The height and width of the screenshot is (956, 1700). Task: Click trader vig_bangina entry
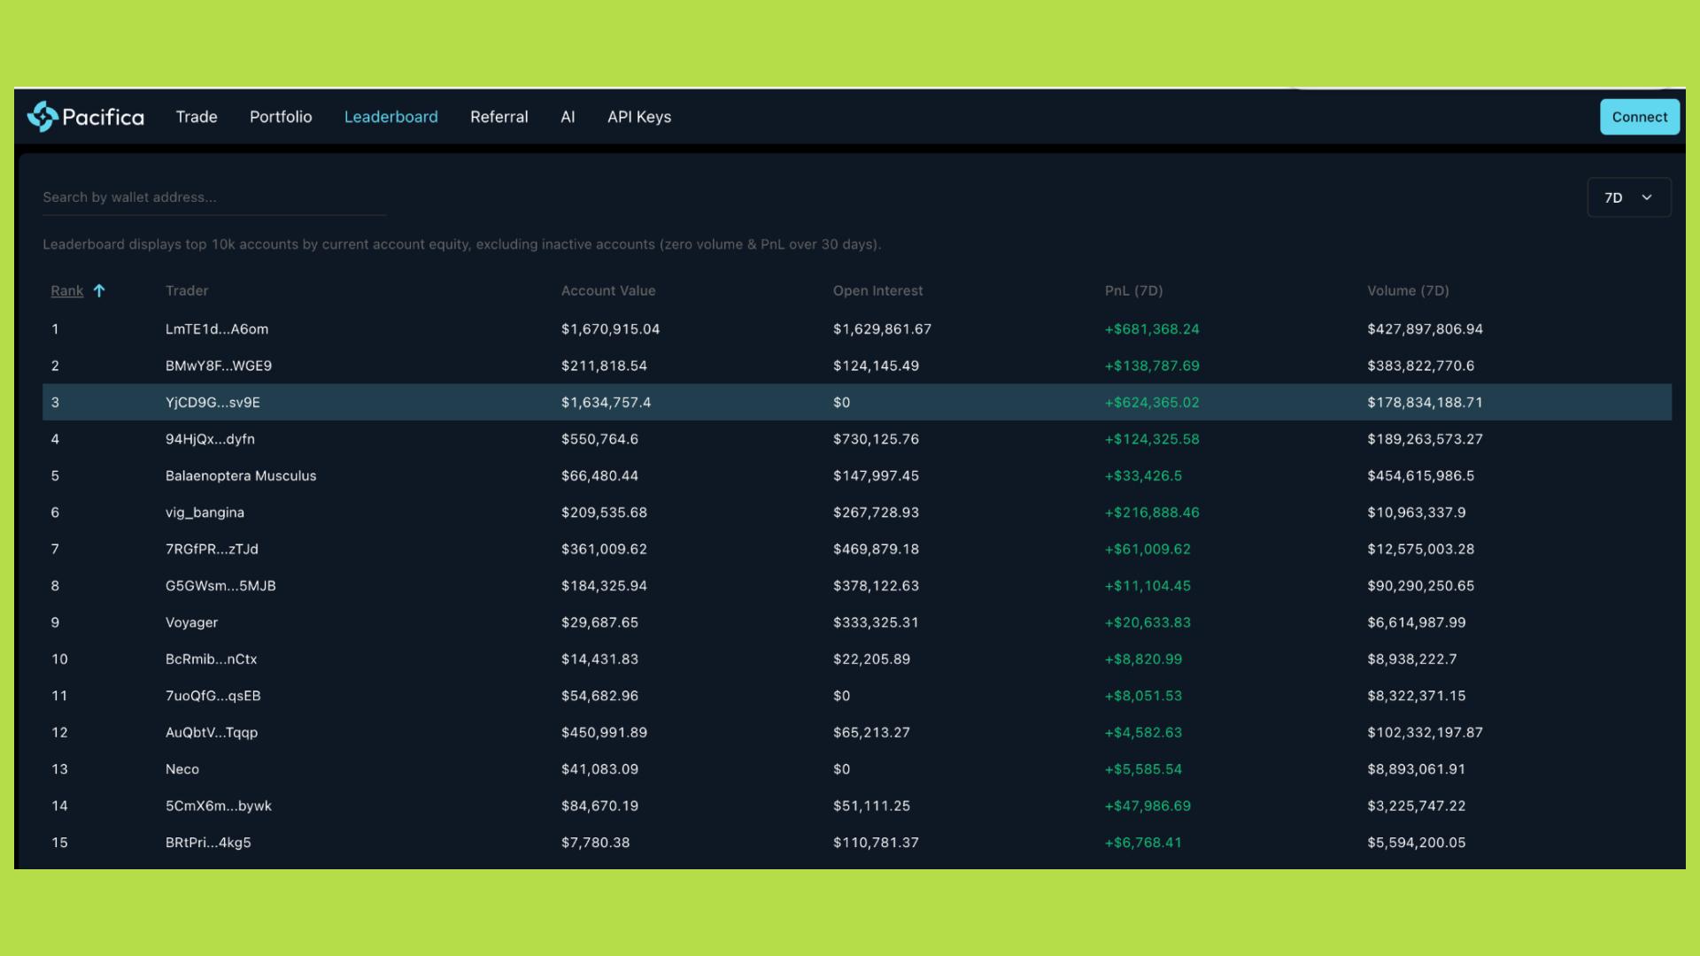(x=205, y=513)
